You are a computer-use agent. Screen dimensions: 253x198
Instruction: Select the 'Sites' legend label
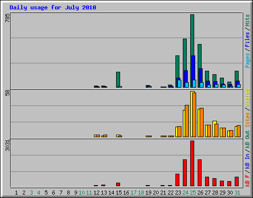pyautogui.click(x=247, y=120)
